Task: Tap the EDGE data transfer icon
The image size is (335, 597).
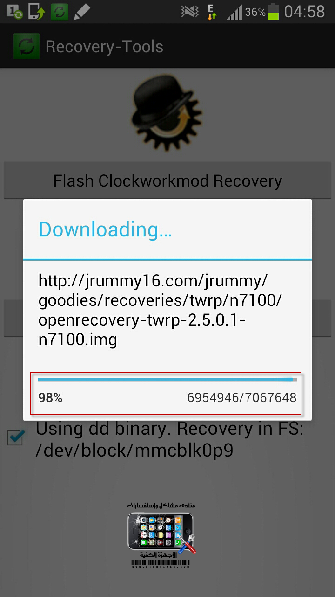Action: pos(212,12)
